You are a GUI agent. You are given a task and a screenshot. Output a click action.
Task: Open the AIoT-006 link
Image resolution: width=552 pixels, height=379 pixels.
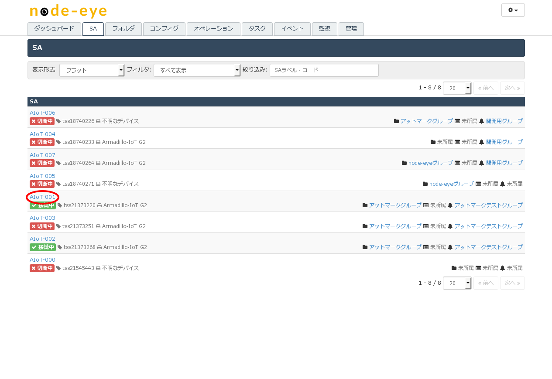[x=42, y=113]
